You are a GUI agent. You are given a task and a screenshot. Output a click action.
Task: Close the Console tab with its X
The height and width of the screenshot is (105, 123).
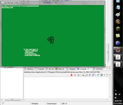[88, 69]
